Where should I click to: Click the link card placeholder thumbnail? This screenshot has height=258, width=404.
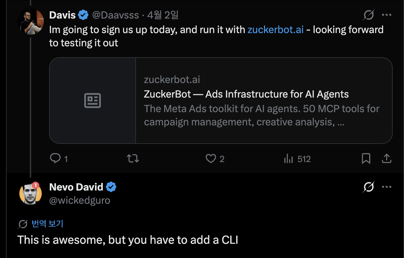93,101
